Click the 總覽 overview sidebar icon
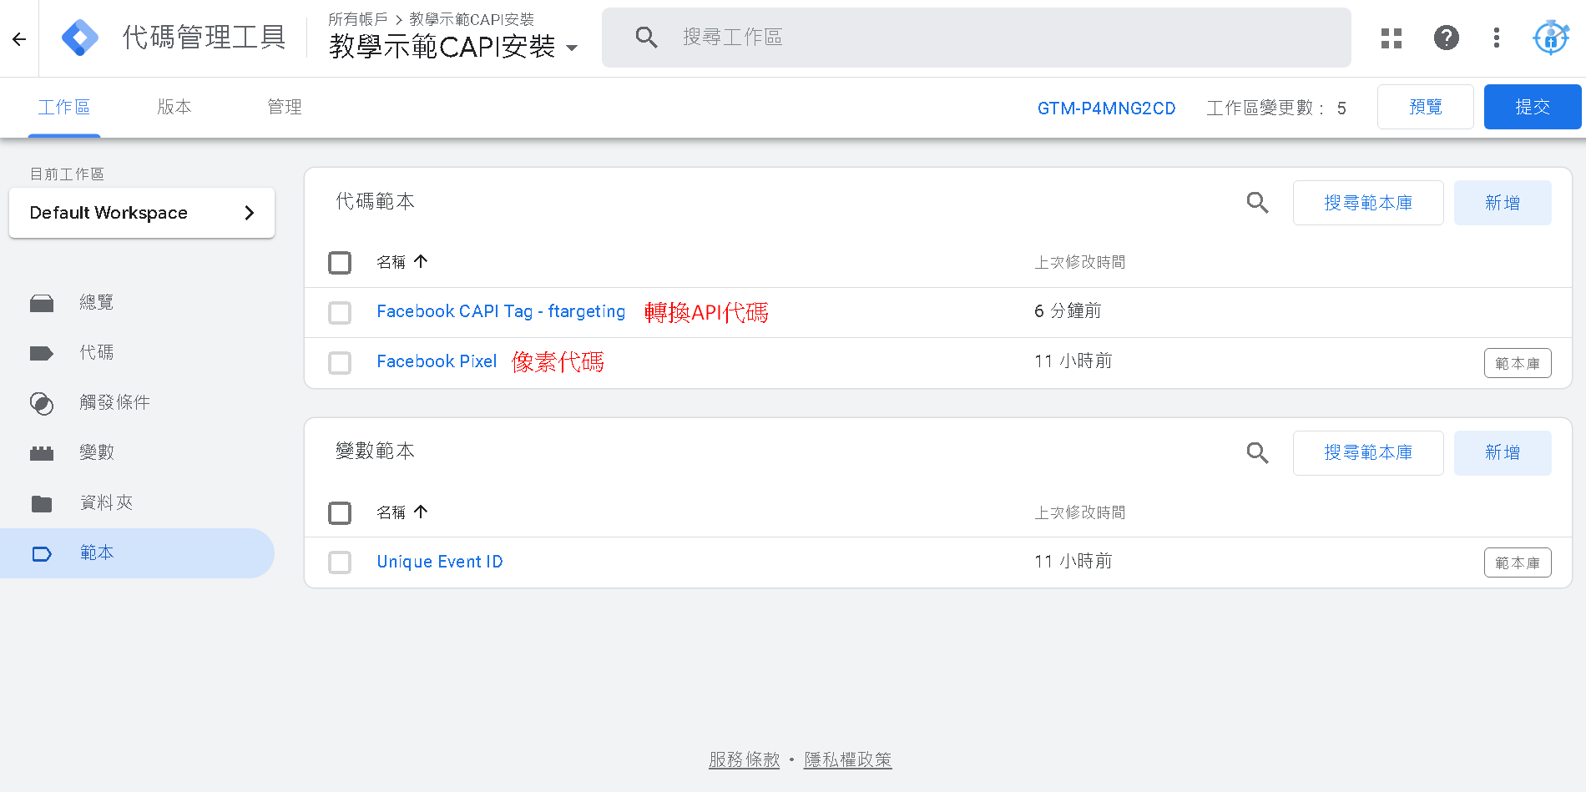The width and height of the screenshot is (1586, 792). [x=42, y=303]
